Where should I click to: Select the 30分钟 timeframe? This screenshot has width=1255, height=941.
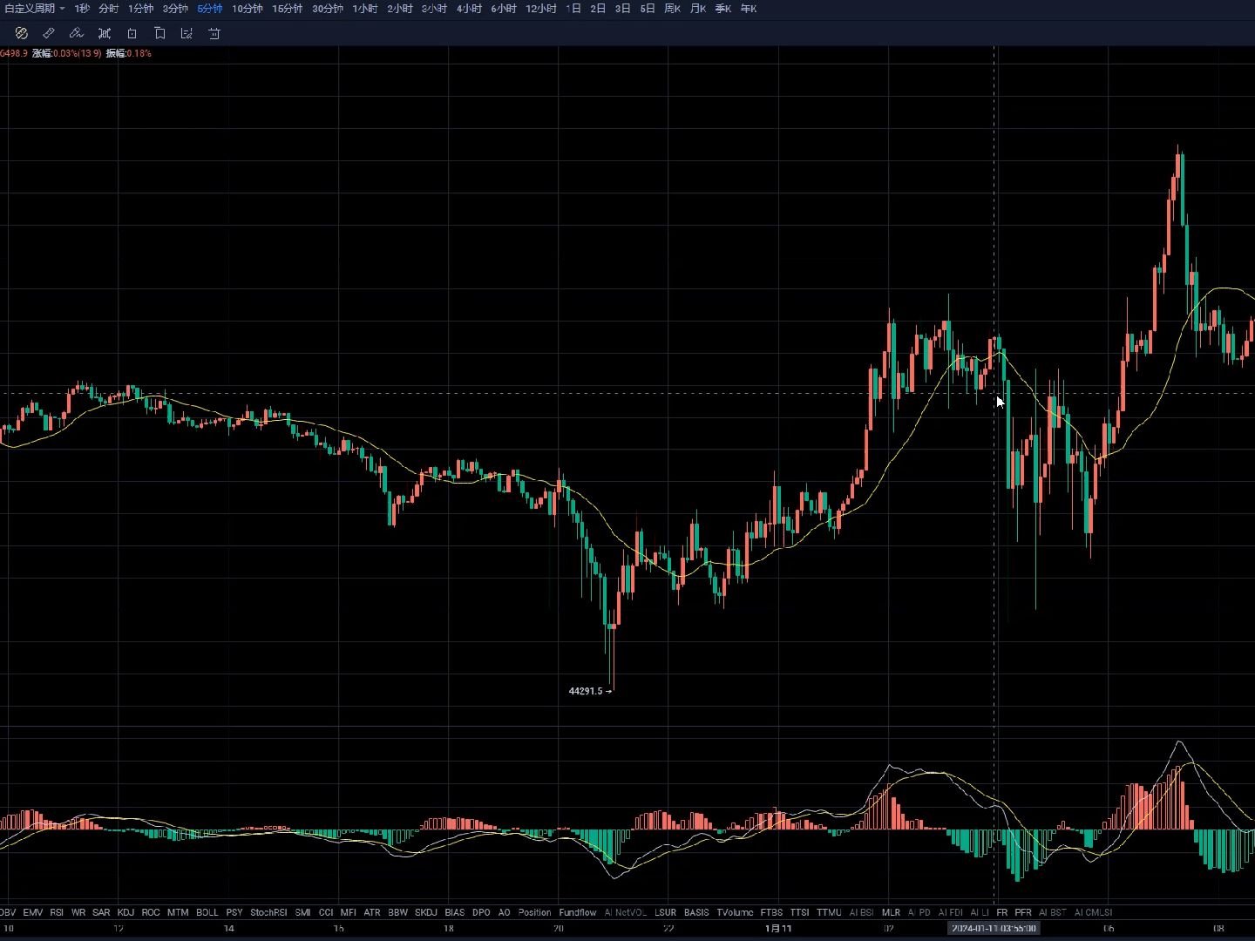328,9
